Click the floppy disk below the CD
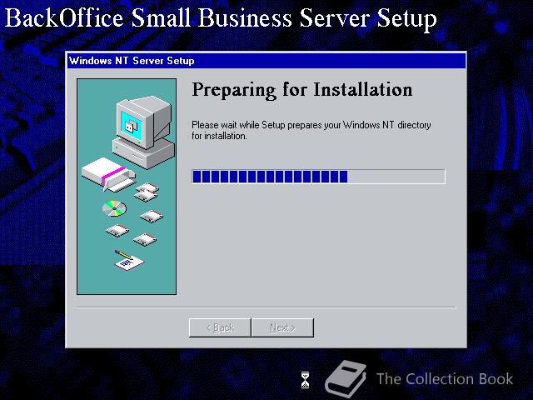Screen dimensions: 533x400 point(117,231)
